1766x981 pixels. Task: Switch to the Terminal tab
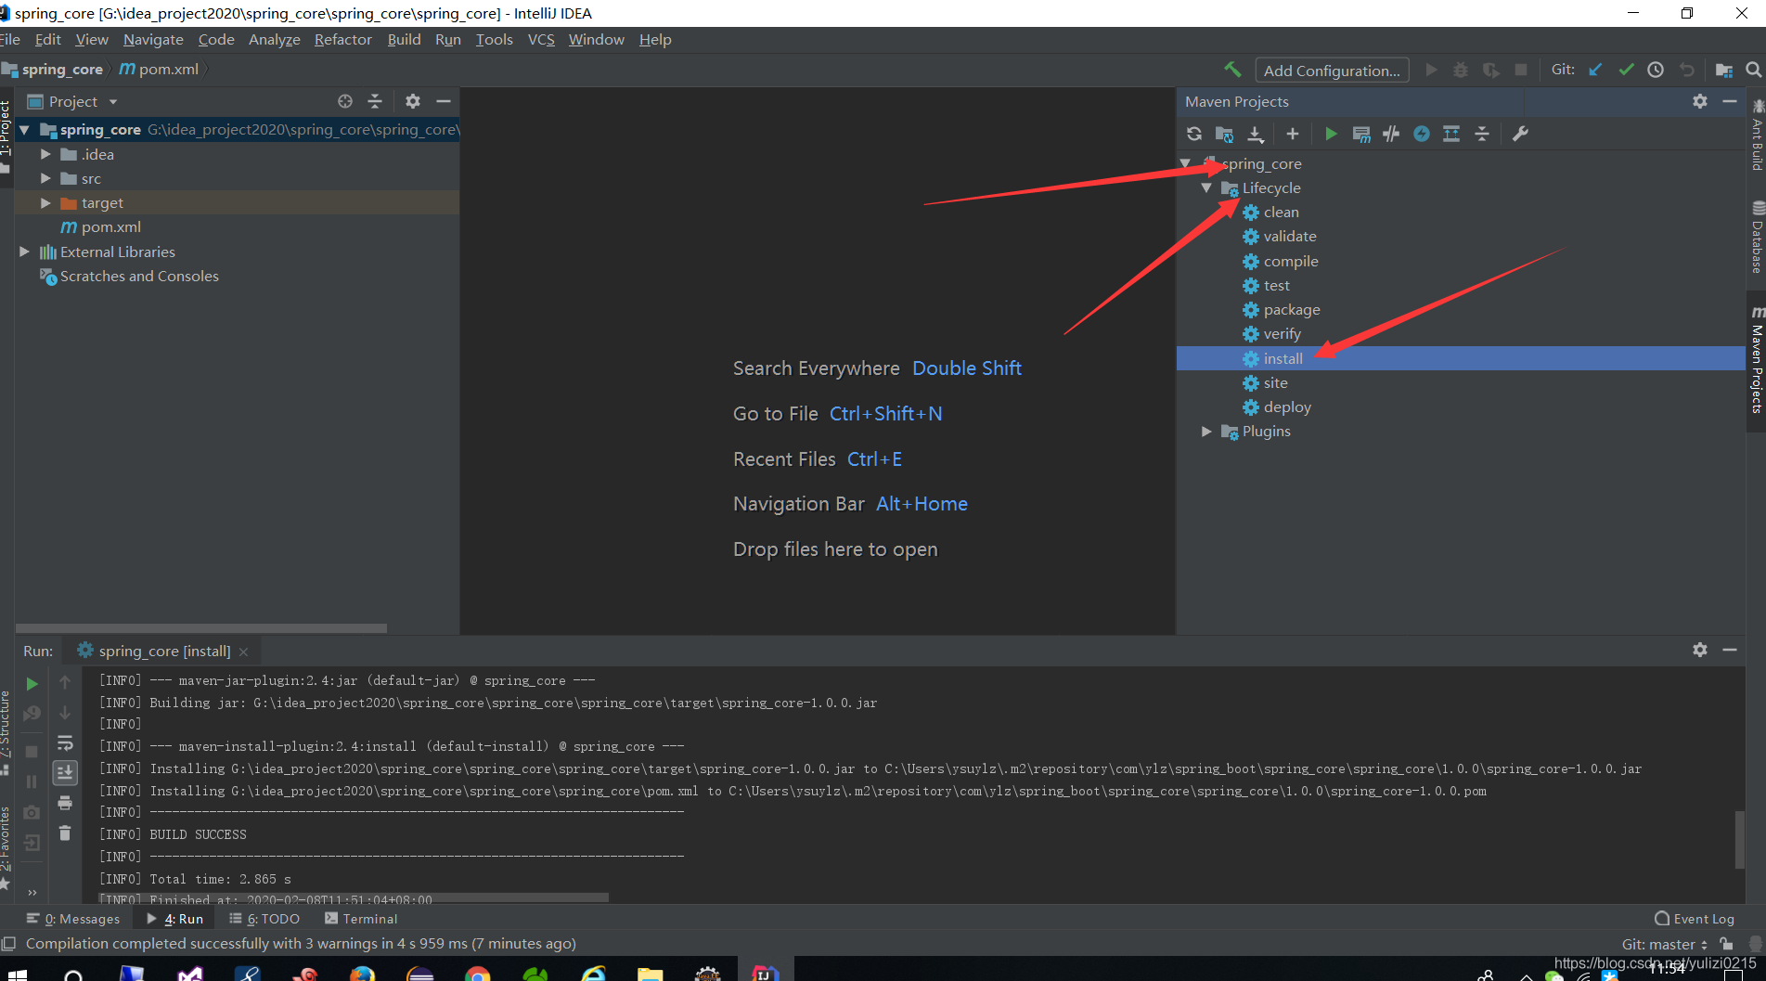click(361, 919)
